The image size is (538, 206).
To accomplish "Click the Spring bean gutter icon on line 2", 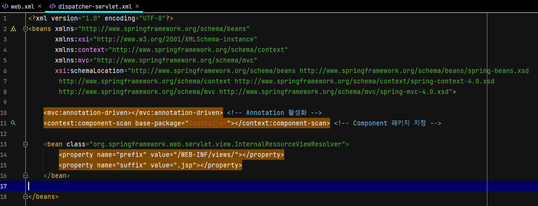I will [x=13, y=29].
